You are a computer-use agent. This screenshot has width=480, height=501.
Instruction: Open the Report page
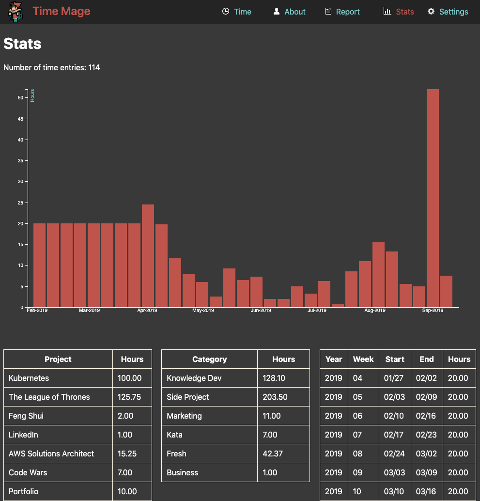pyautogui.click(x=348, y=12)
